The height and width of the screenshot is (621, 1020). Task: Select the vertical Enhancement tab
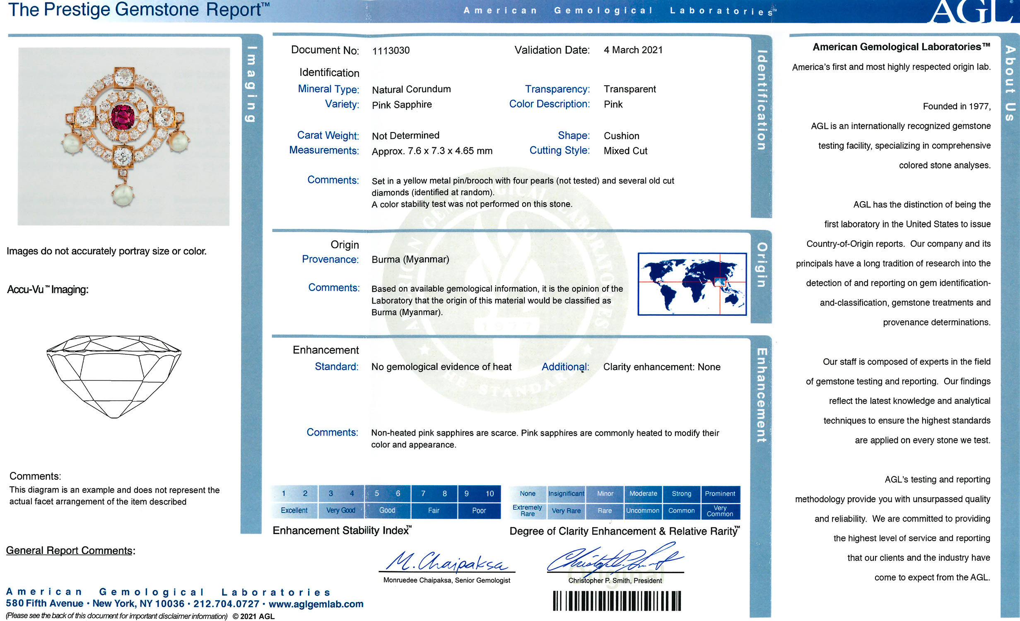761,395
